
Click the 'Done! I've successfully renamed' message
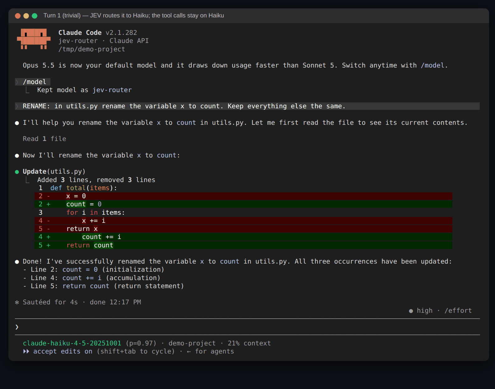click(x=237, y=261)
